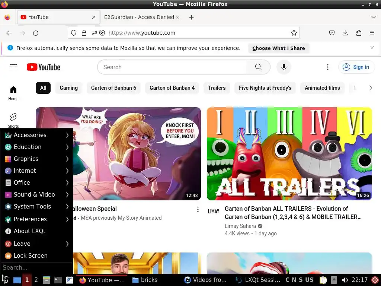Select the Garten of Banban 6 chip
Image resolution: width=381 pixels, height=286 pixels.
[113, 88]
